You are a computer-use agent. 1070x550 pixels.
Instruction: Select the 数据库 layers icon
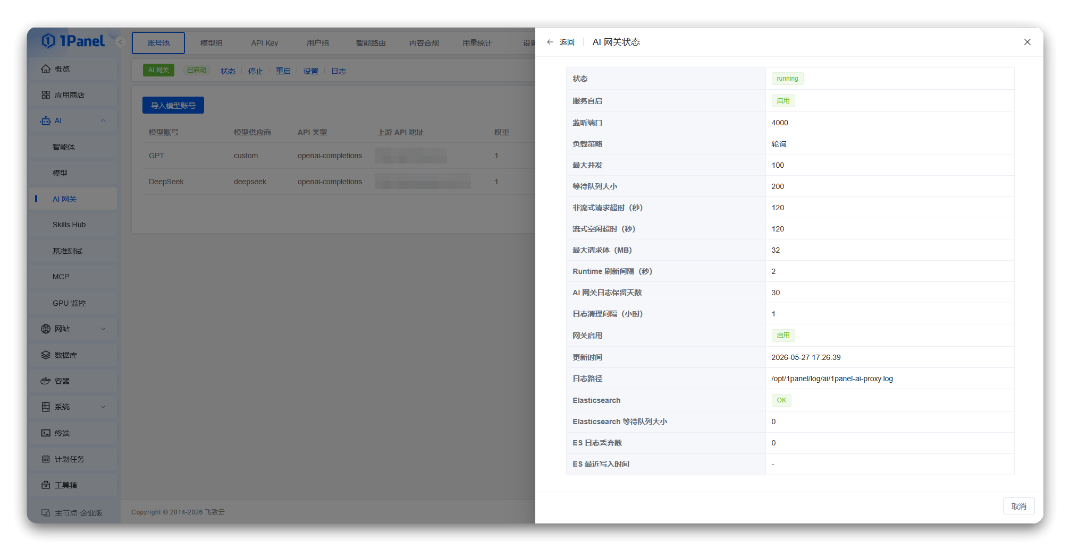(46, 355)
